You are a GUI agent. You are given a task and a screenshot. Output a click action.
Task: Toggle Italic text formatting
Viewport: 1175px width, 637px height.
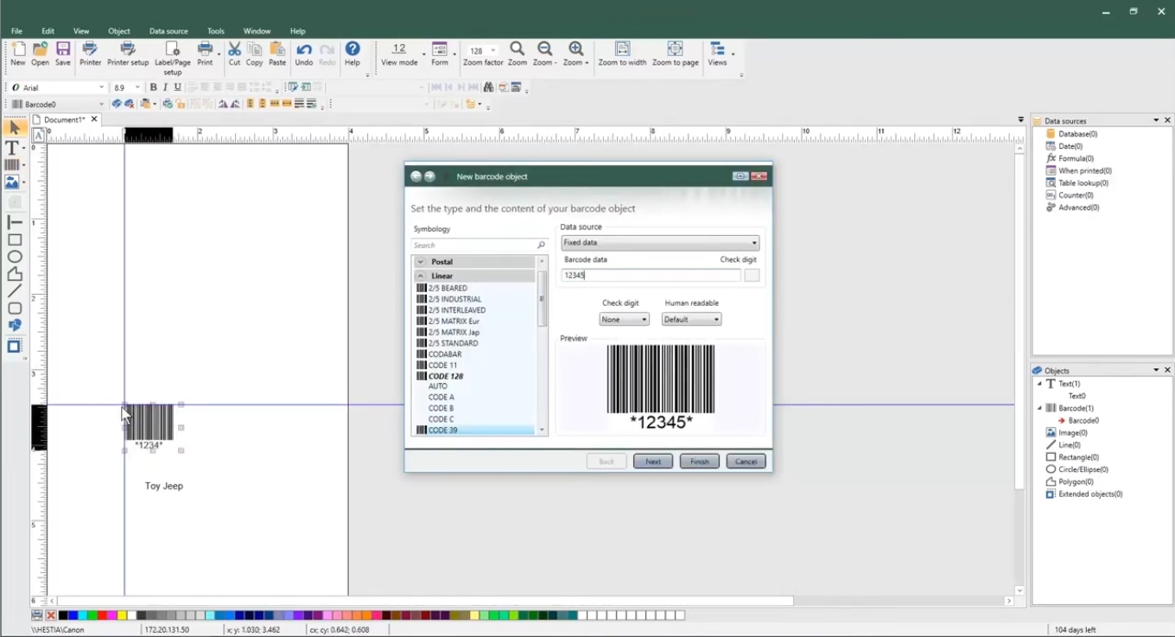click(x=165, y=87)
